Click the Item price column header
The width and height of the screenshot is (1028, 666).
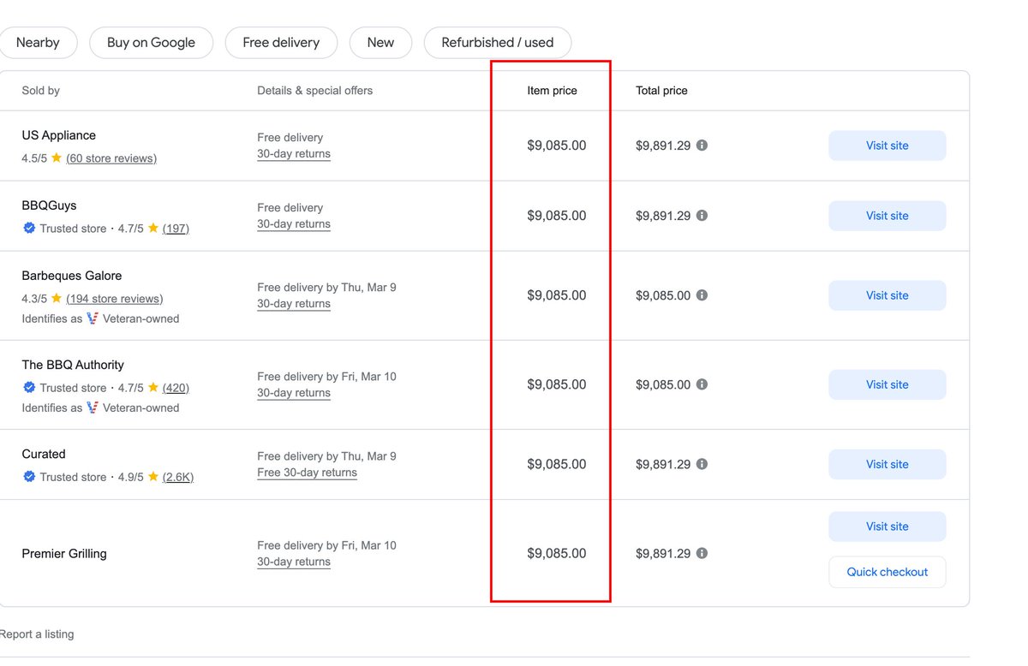click(x=553, y=91)
